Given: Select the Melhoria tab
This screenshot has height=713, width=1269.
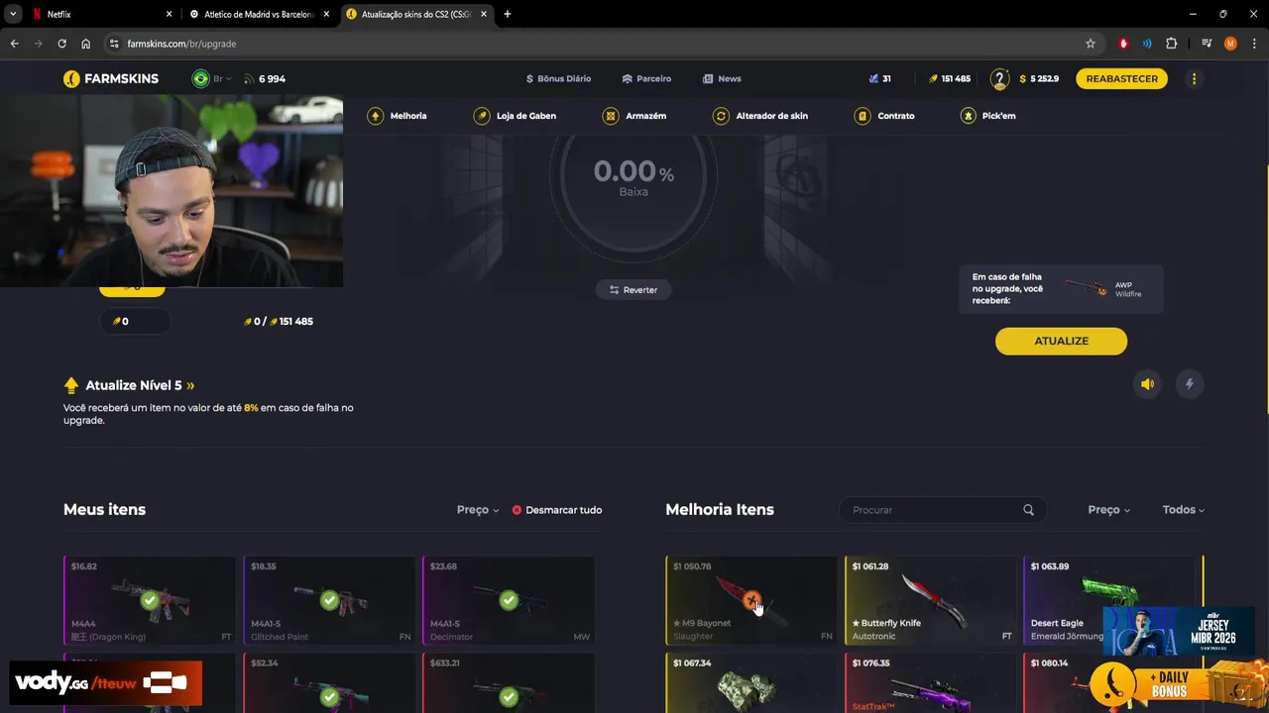Looking at the screenshot, I should coord(397,116).
